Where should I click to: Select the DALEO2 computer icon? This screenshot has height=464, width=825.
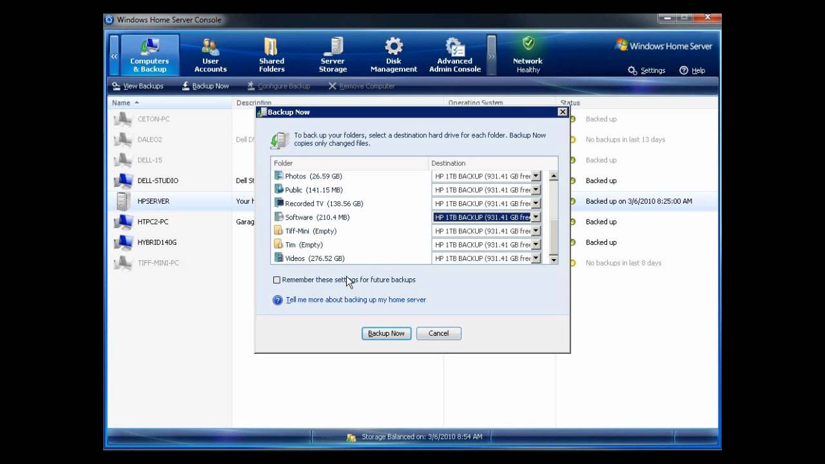point(122,140)
